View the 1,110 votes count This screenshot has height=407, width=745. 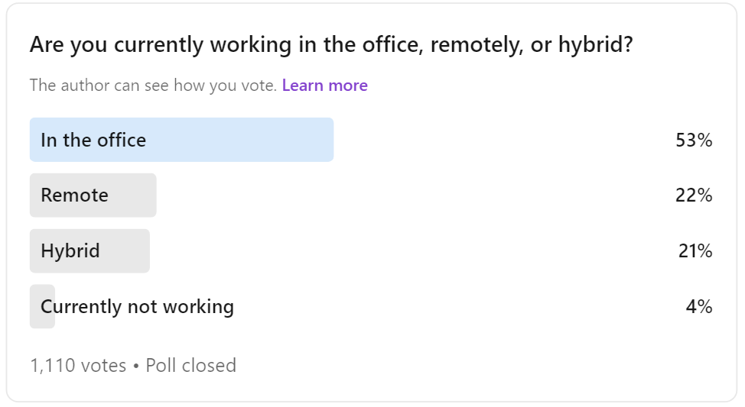78,366
